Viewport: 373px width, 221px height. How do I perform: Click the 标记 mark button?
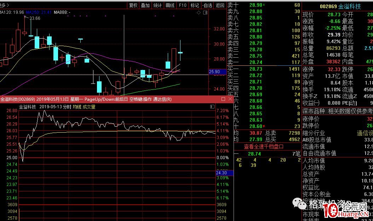pos(195,5)
